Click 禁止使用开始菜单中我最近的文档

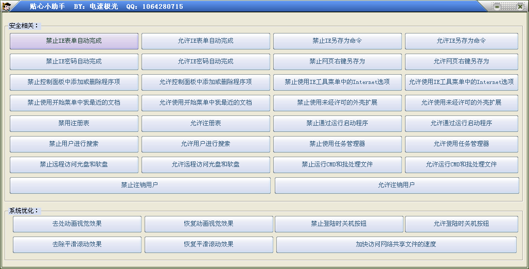coord(74,103)
